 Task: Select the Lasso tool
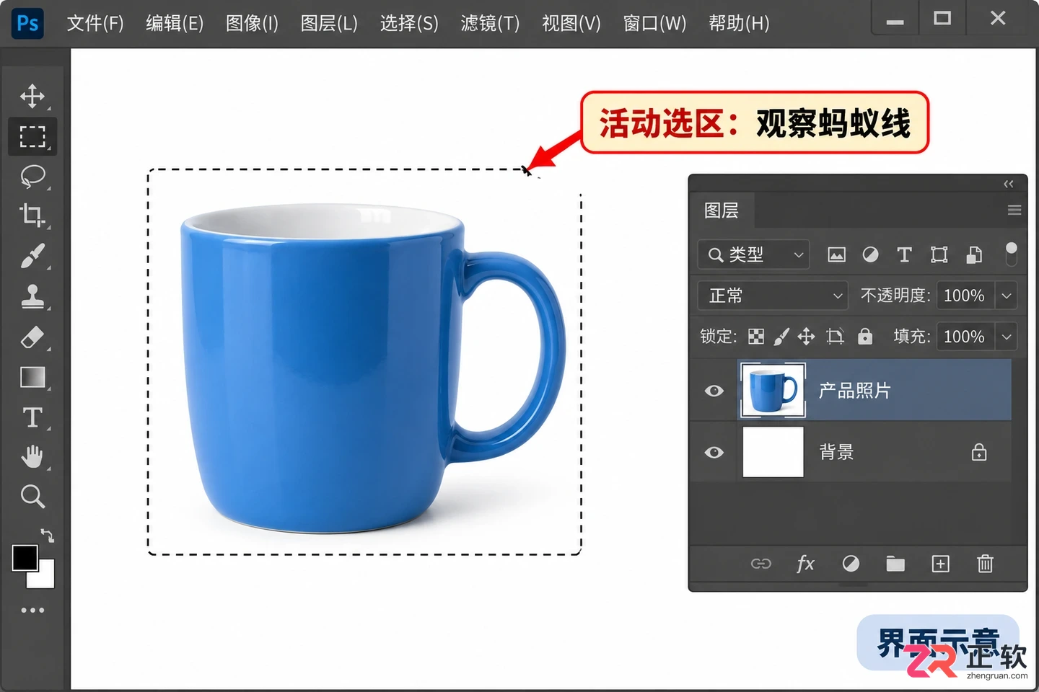pyautogui.click(x=32, y=176)
